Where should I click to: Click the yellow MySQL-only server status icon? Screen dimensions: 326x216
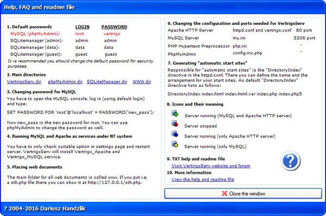tap(174, 144)
